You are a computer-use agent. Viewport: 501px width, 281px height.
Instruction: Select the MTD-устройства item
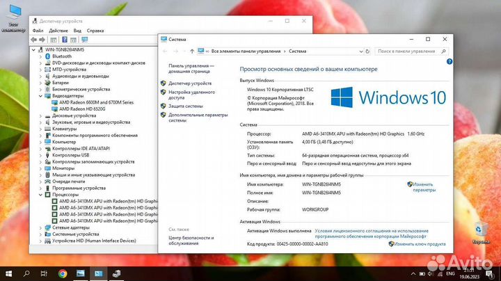pyautogui.click(x=69, y=70)
